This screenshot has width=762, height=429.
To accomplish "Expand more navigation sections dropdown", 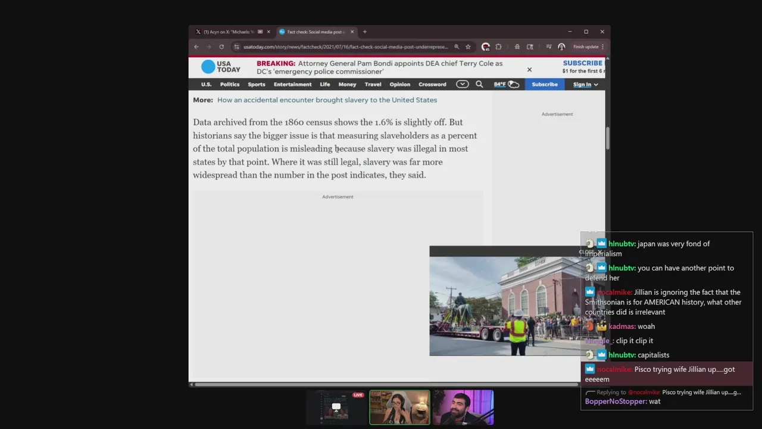I will (463, 85).
